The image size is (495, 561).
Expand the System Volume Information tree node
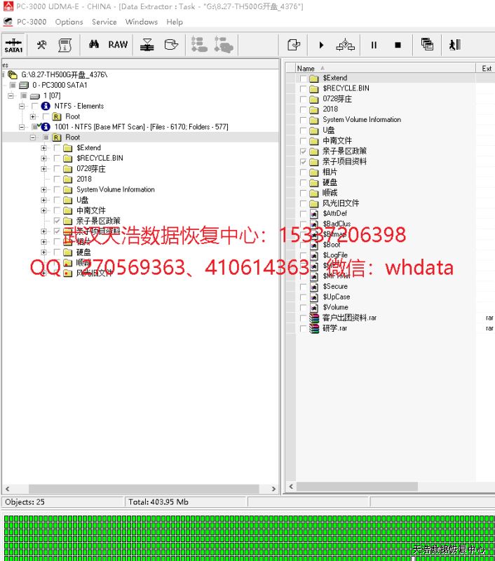(44, 189)
